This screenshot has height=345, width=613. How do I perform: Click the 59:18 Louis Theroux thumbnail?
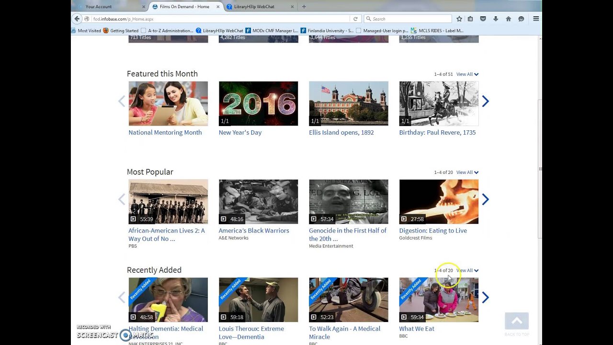(258, 300)
